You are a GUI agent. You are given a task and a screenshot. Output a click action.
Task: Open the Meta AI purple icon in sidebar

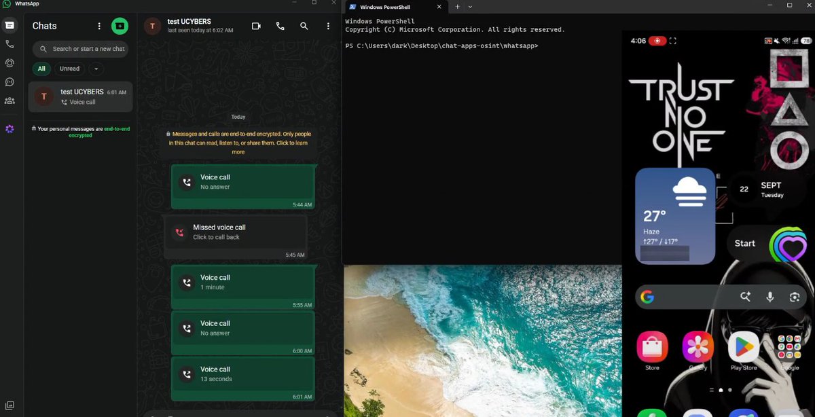pyautogui.click(x=10, y=128)
